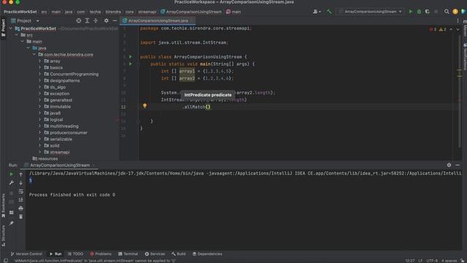
Task: Select the resources folder
Action: click(47, 159)
